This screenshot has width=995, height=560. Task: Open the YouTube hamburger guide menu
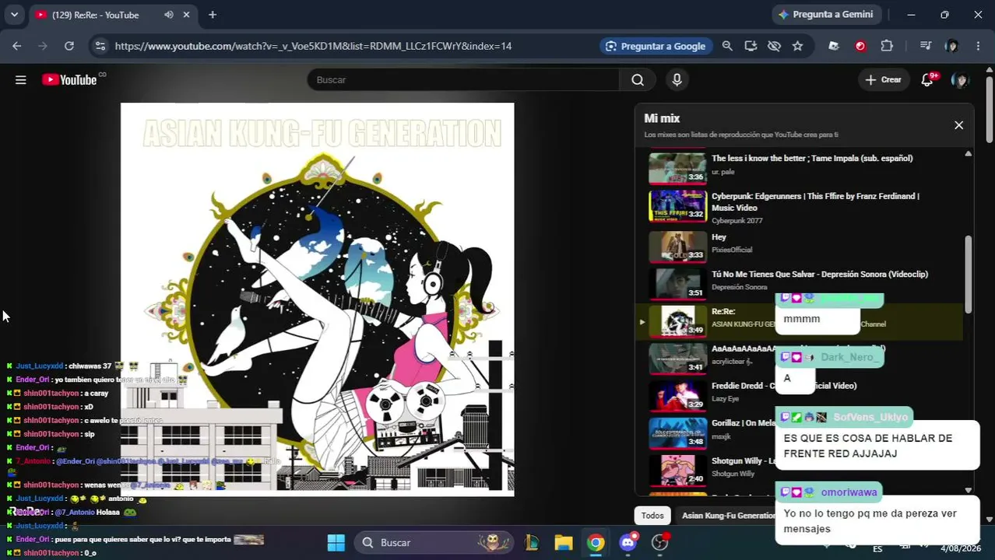pyautogui.click(x=21, y=79)
